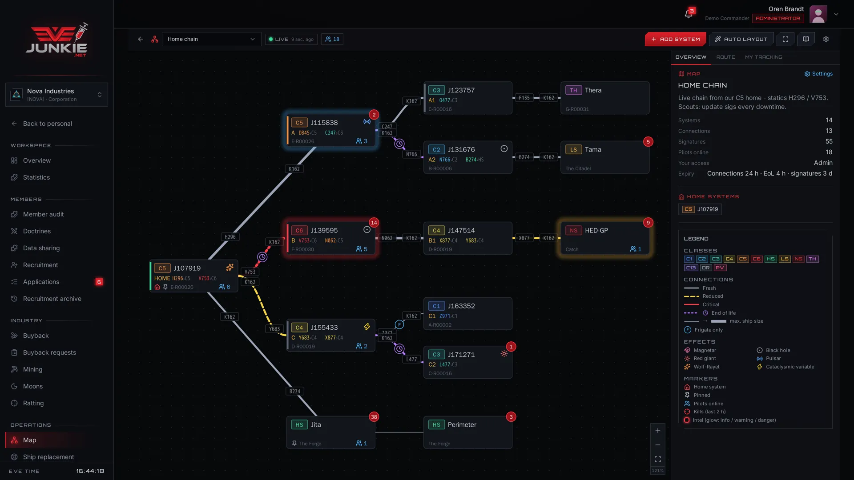Click the cataclysmic variable icon on J155433
The height and width of the screenshot is (480, 854).
[x=367, y=327]
